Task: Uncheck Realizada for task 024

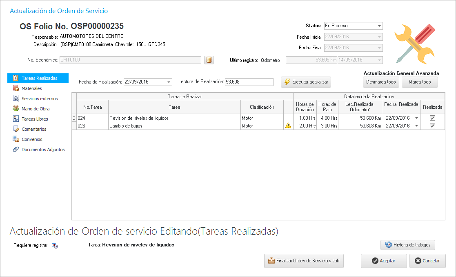Action: pyautogui.click(x=432, y=118)
